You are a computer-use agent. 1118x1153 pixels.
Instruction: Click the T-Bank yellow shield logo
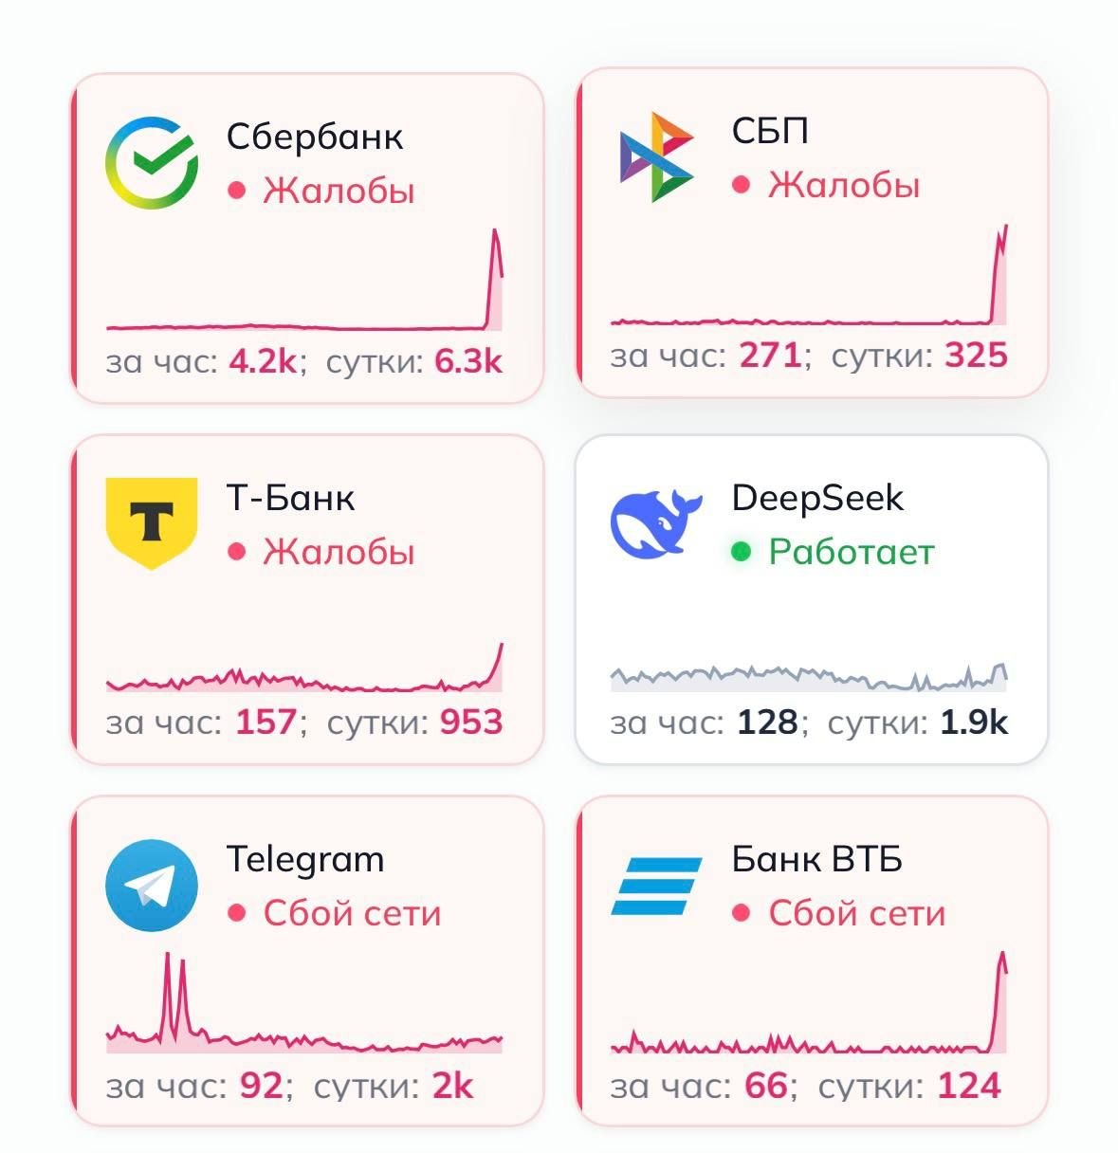(152, 522)
